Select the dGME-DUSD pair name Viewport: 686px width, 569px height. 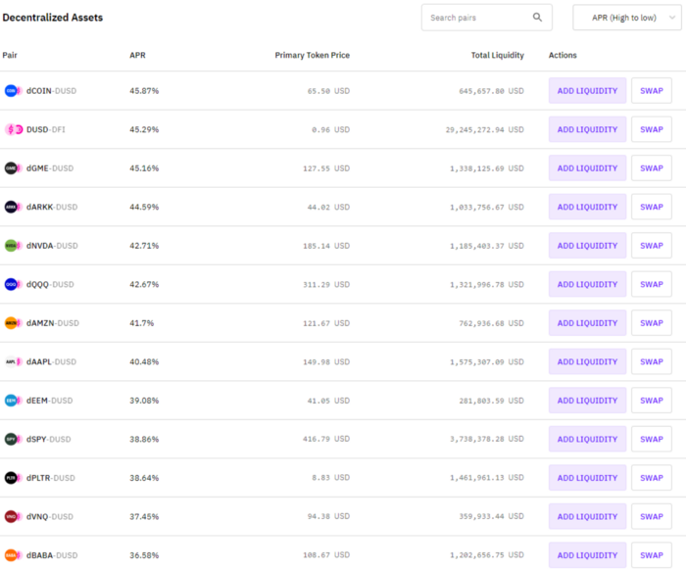coord(50,168)
